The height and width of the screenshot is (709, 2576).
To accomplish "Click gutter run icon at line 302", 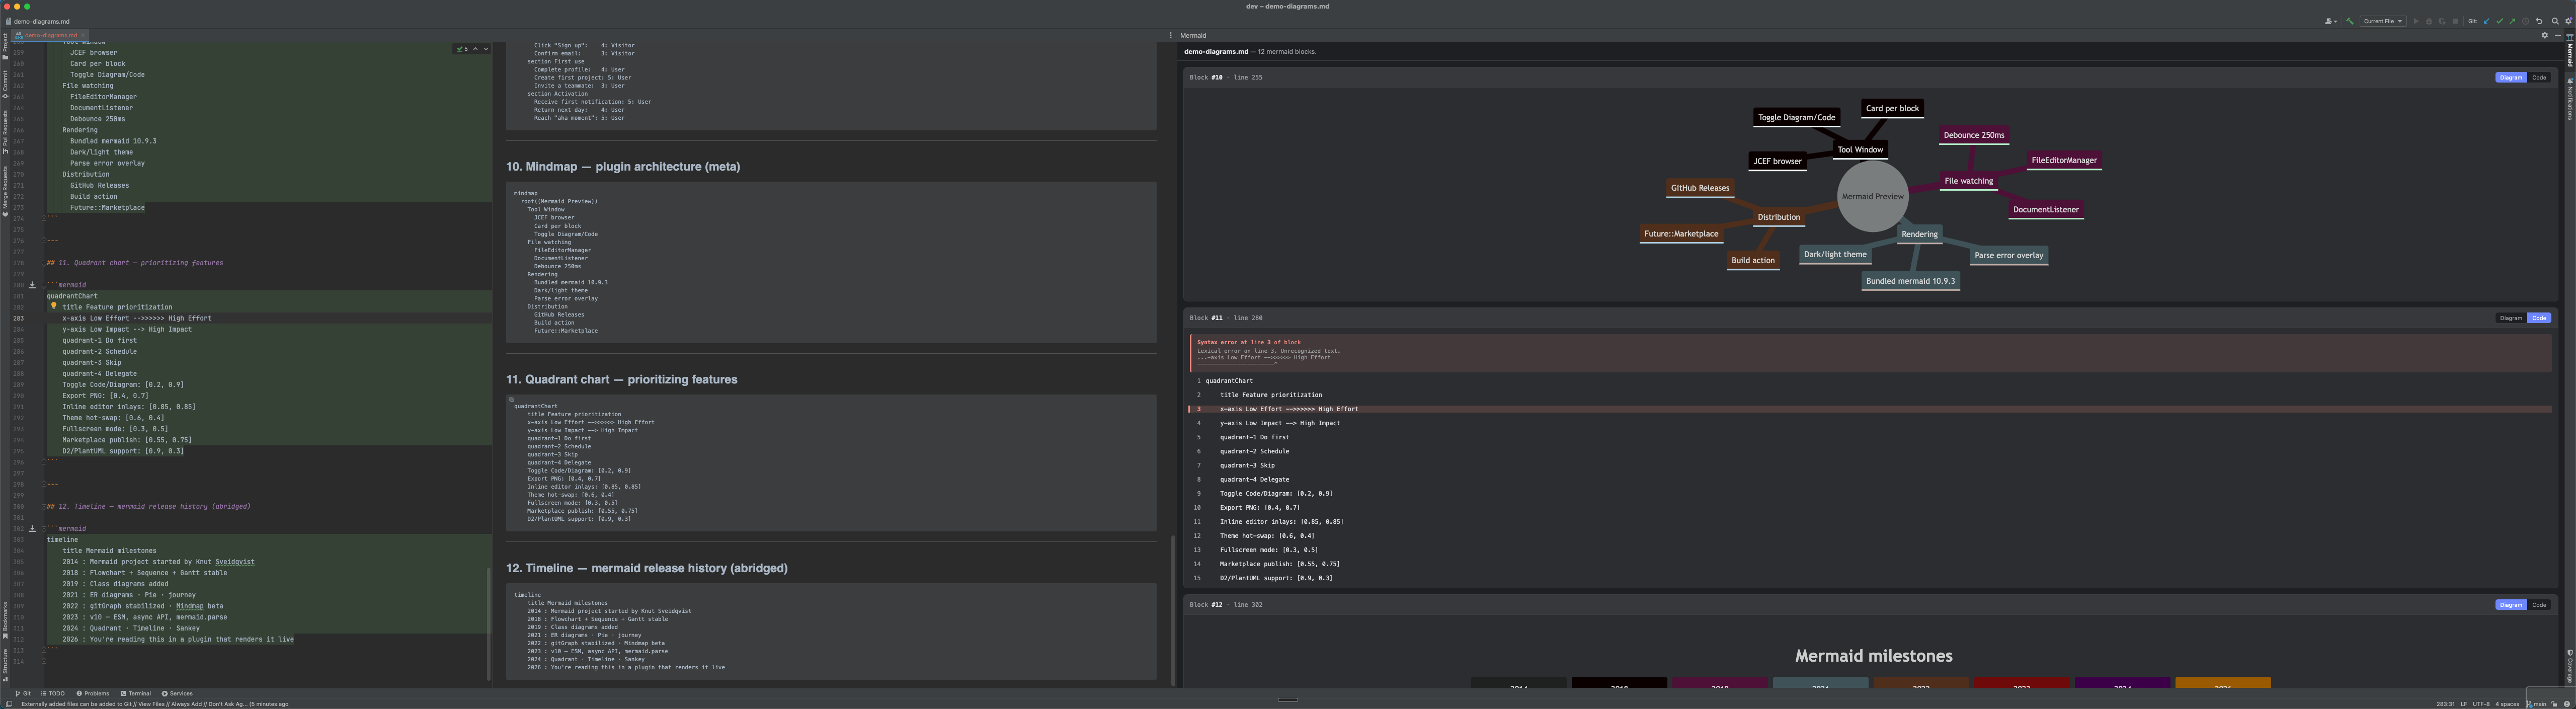I will [x=32, y=528].
